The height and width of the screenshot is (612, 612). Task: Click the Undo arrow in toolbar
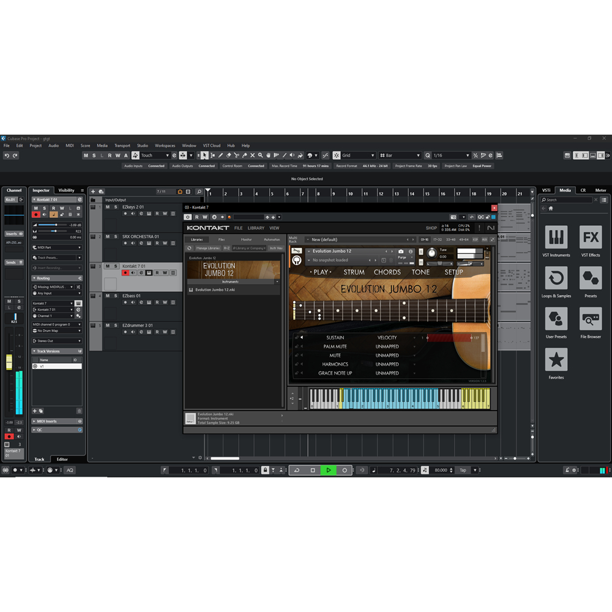pyautogui.click(x=7, y=155)
